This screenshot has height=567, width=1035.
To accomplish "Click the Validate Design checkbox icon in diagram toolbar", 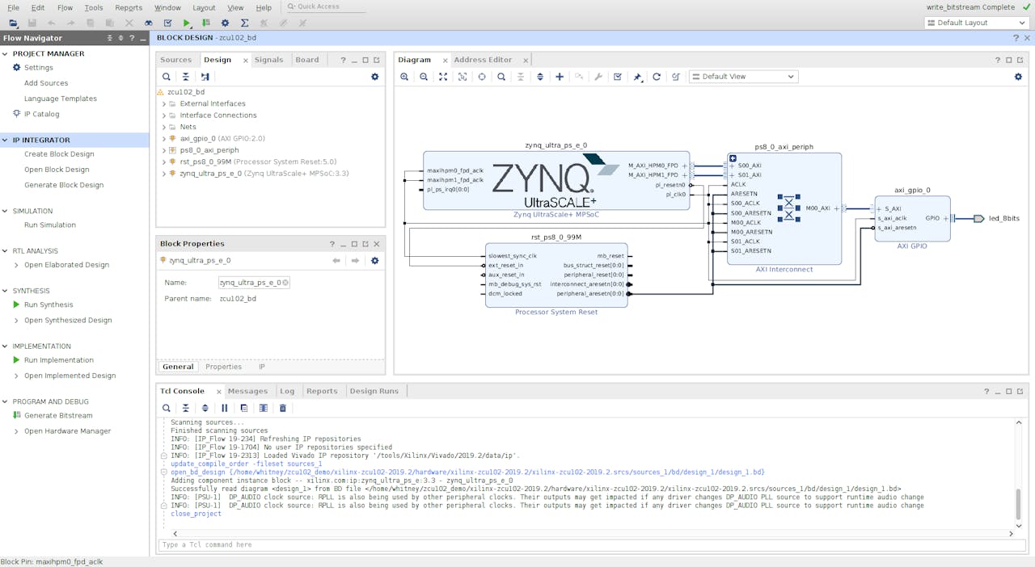I will 618,77.
